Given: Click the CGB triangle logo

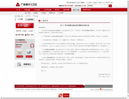Looking at the screenshot, I should pyautogui.click(x=18, y=4).
